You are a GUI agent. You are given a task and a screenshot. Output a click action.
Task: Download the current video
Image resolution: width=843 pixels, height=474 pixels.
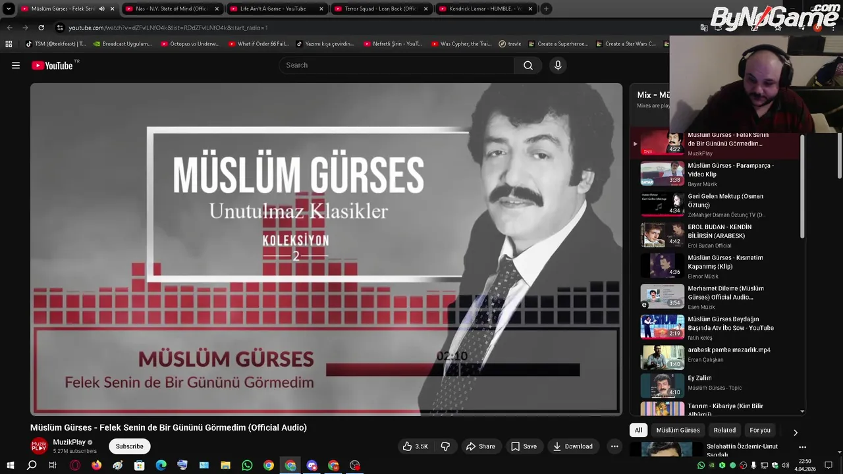572,446
